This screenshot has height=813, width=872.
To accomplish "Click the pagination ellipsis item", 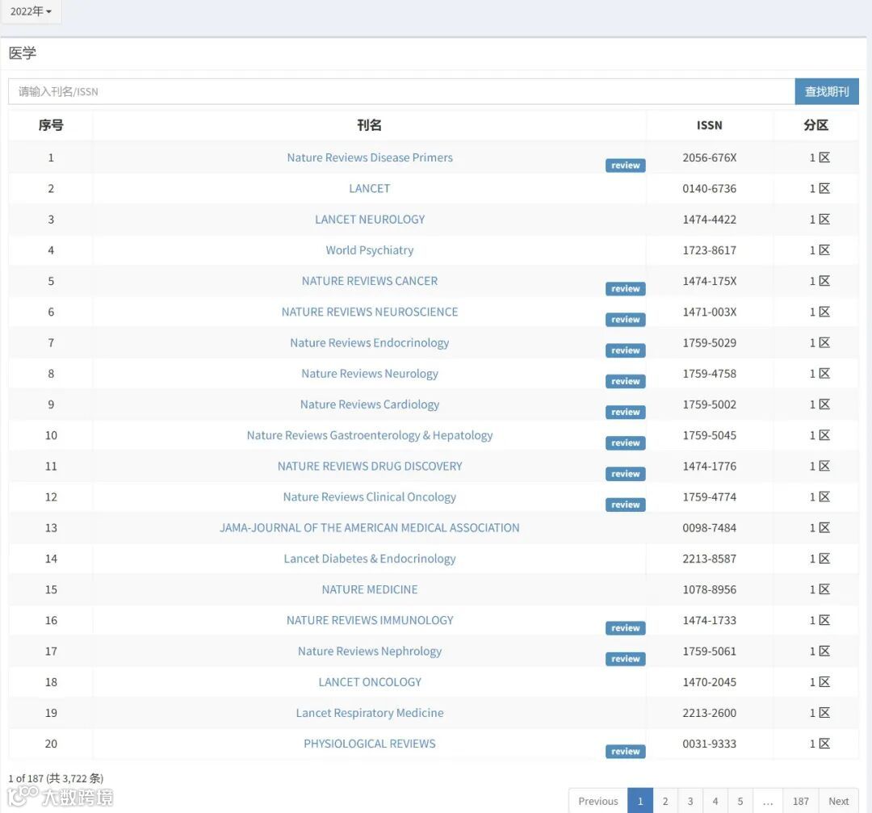I will click(768, 801).
